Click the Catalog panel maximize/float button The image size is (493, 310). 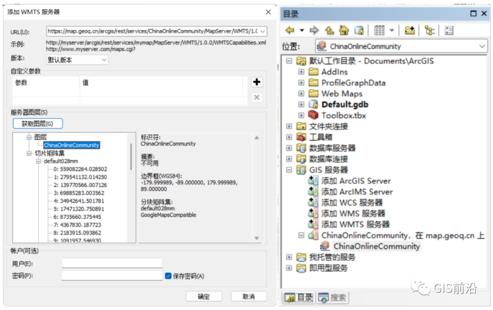[473, 14]
